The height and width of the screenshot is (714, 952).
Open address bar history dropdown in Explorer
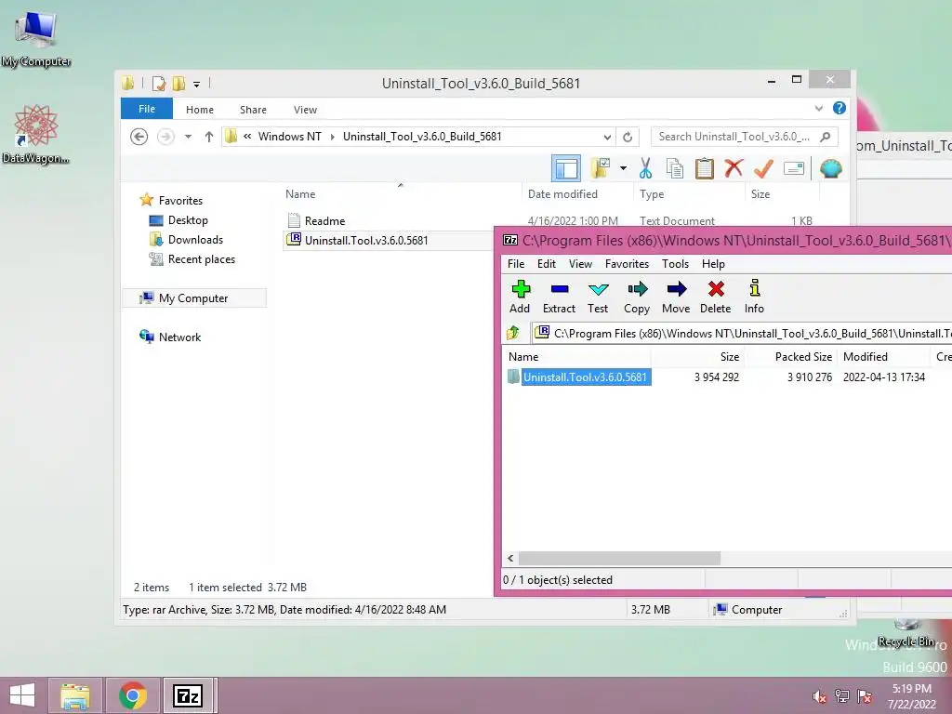coord(607,137)
